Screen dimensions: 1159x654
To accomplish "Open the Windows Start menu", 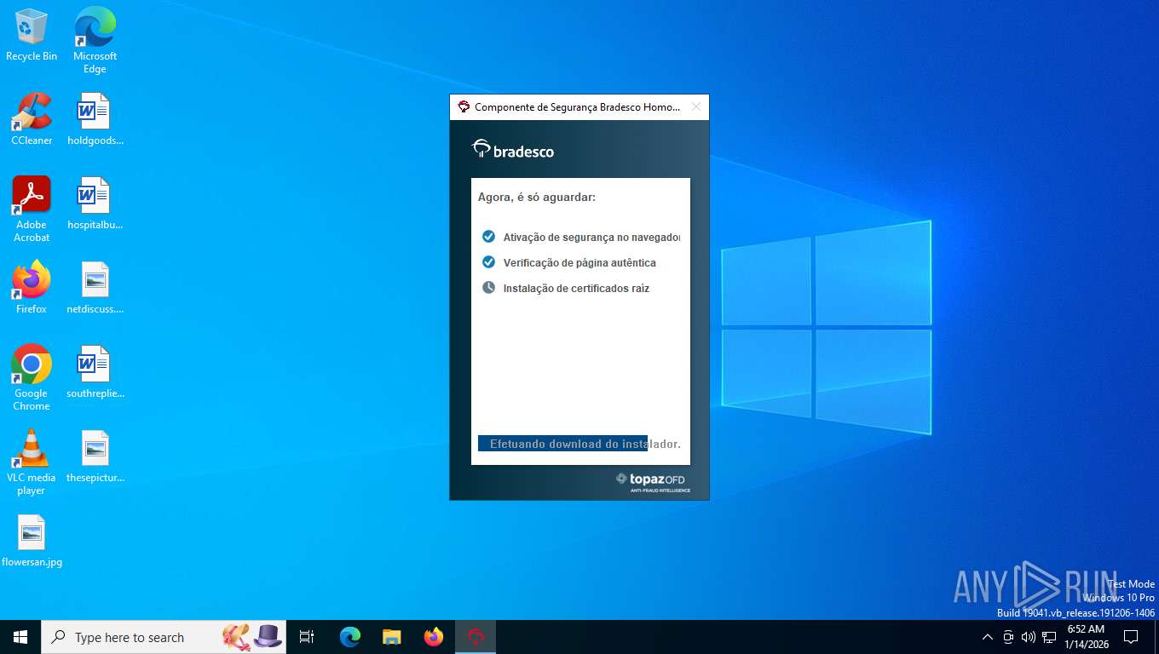I will [x=20, y=637].
